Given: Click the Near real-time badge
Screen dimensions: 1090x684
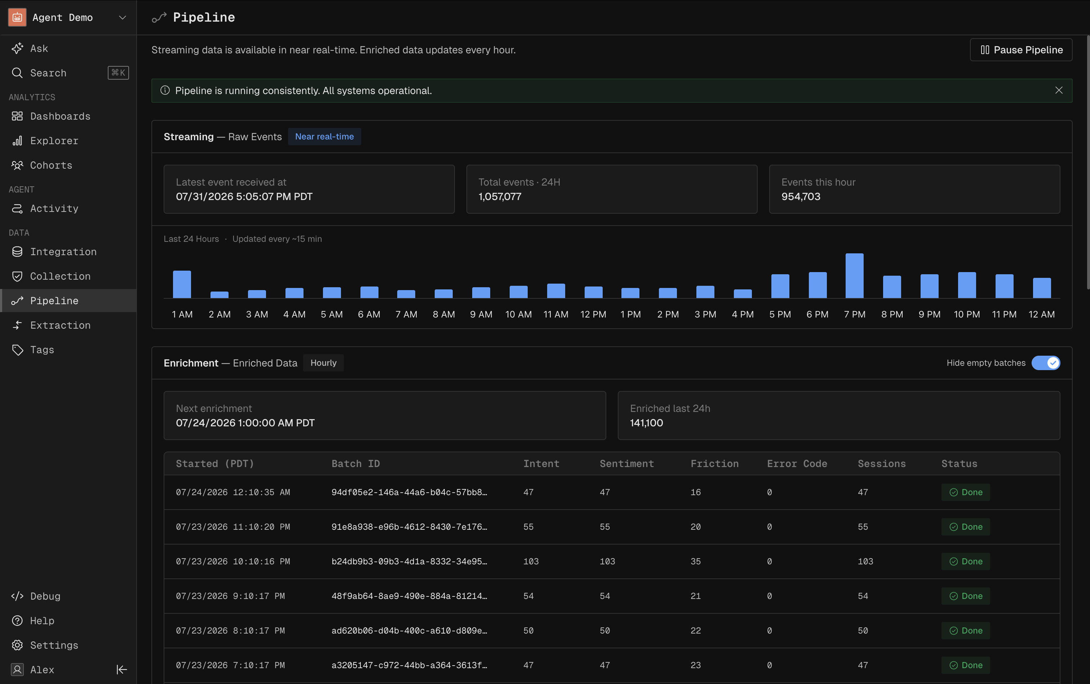Looking at the screenshot, I should tap(324, 137).
